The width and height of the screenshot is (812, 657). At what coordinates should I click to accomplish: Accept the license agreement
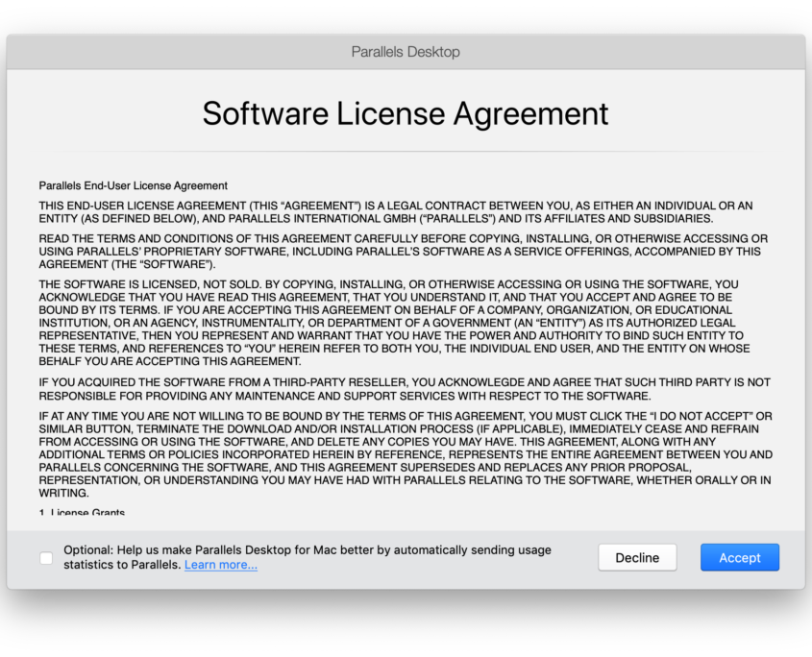[x=739, y=557]
